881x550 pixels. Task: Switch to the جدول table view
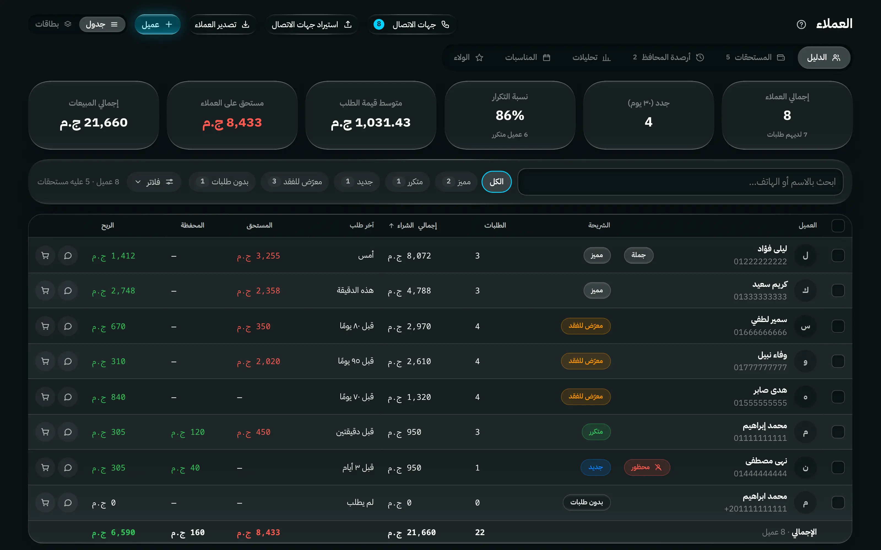click(x=102, y=24)
